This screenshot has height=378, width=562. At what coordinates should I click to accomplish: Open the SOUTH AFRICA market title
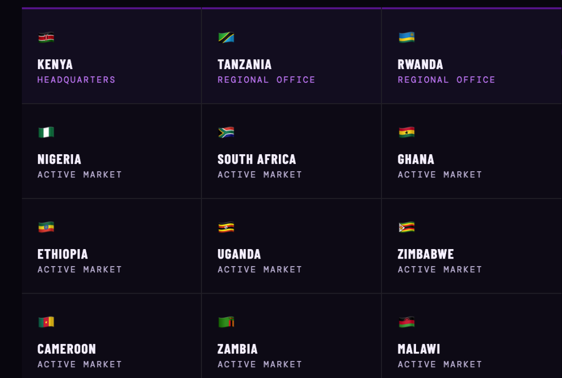pos(256,160)
